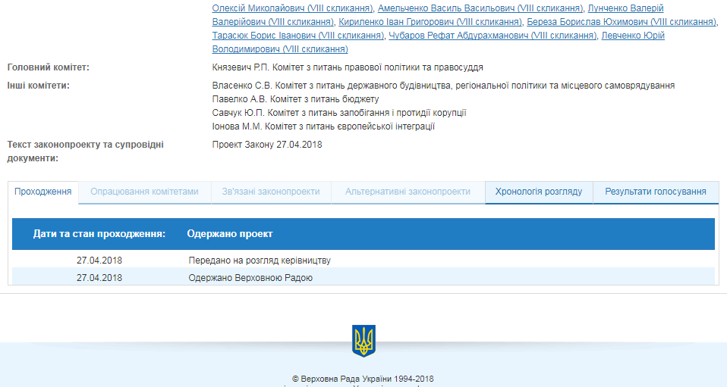Click the Ukrainian trident coat of arms icon
The height and width of the screenshot is (387, 727).
[363, 341]
